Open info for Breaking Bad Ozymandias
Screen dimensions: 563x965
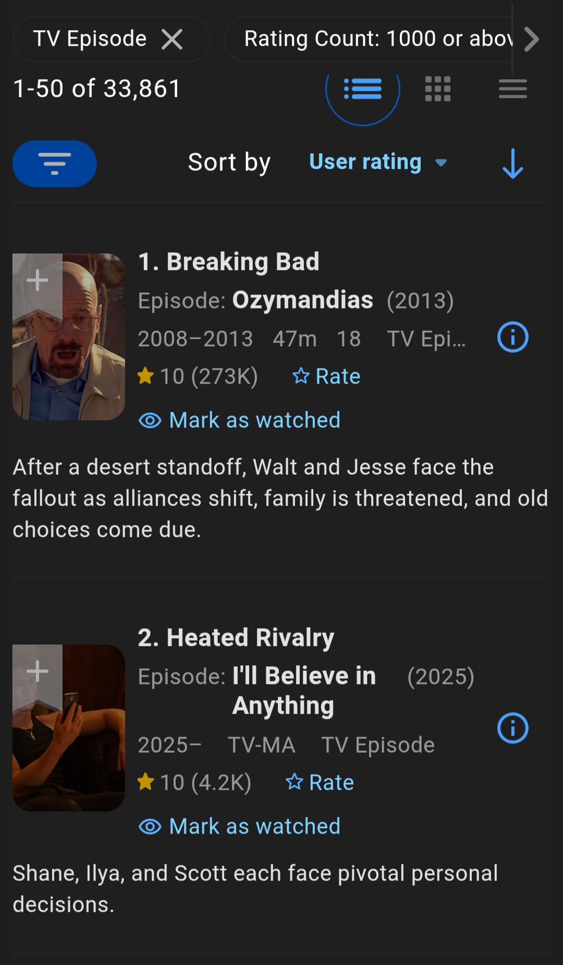513,337
